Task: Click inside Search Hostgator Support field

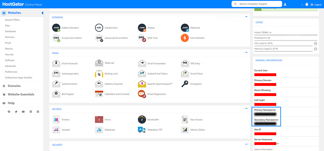Action: [x=257, y=4]
